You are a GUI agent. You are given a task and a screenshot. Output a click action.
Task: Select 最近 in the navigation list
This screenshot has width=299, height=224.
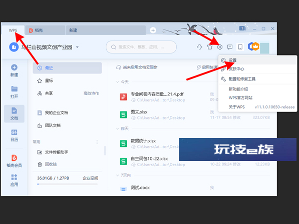pos(67,68)
